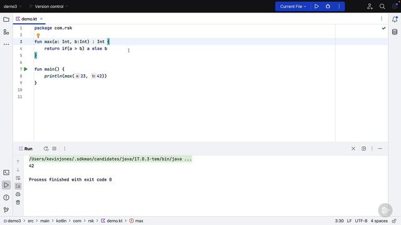Print the console output
Screen dimensions: 401x225
pyautogui.click(x=18, y=194)
